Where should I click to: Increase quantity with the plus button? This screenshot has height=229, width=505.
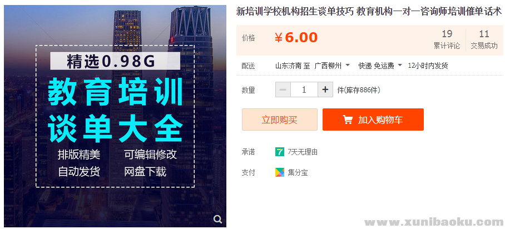point(325,89)
